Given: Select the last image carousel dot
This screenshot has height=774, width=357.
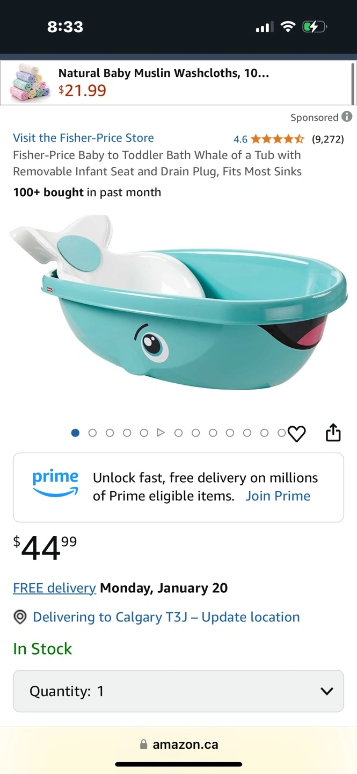Looking at the screenshot, I should click(281, 433).
